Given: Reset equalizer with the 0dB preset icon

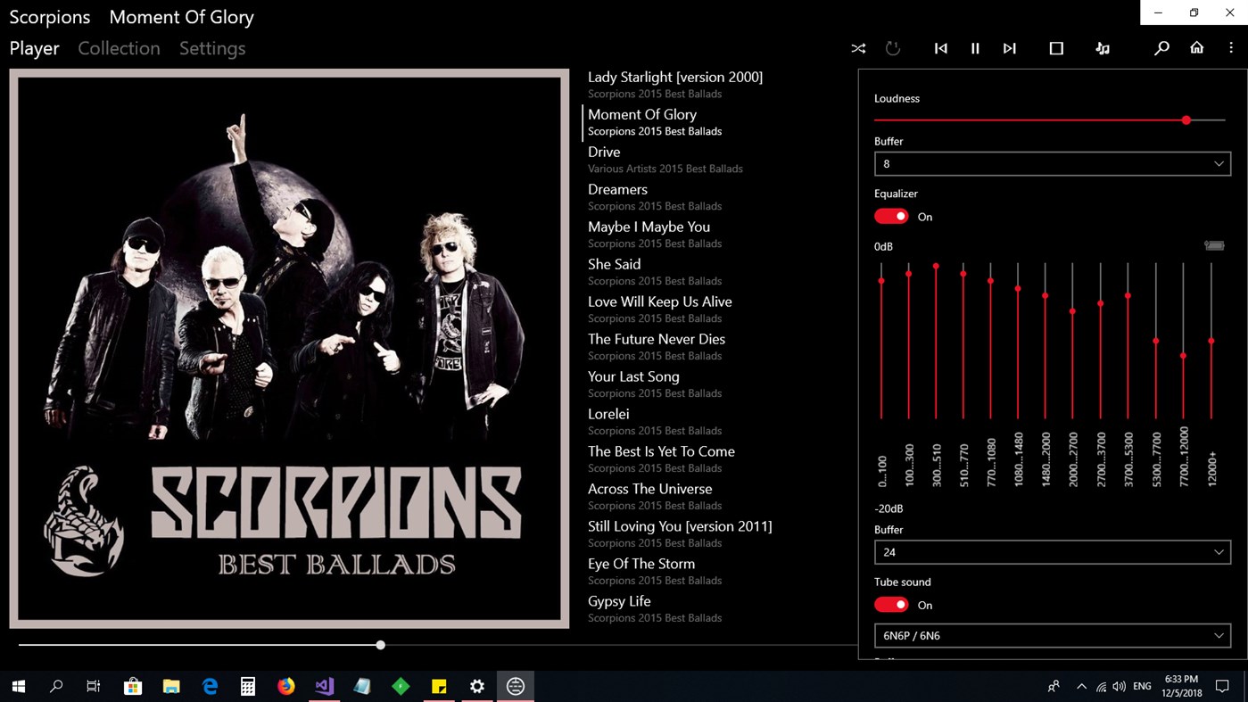Looking at the screenshot, I should click(x=1214, y=245).
